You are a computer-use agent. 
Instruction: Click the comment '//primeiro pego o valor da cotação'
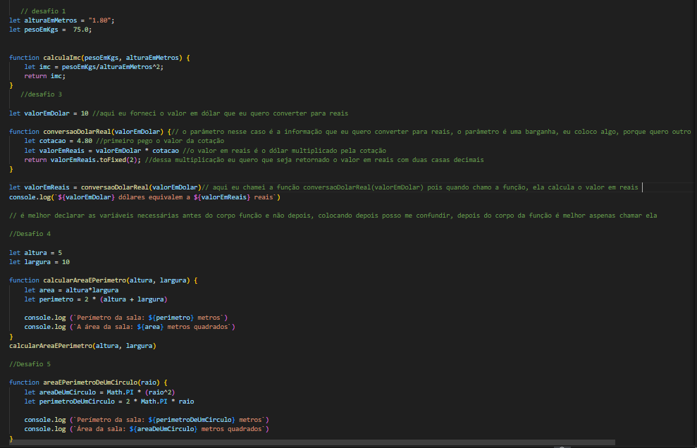coord(160,141)
